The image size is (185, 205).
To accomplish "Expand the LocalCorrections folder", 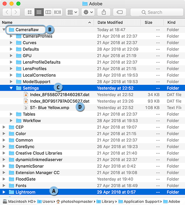I will click(x=11, y=75).
